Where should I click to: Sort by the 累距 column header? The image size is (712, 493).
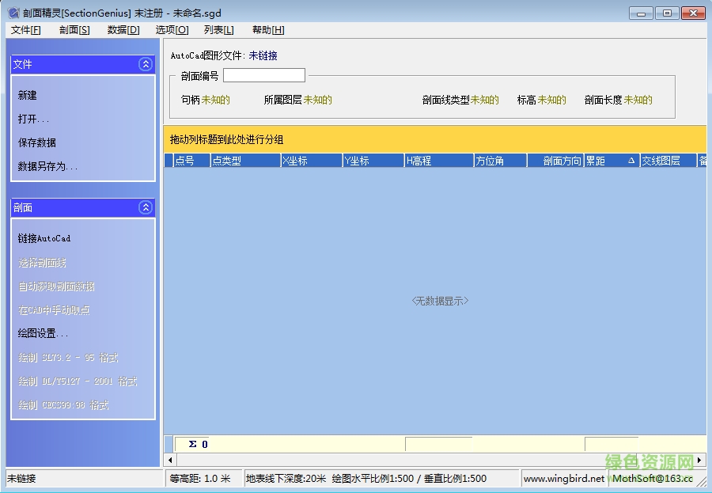pos(611,161)
